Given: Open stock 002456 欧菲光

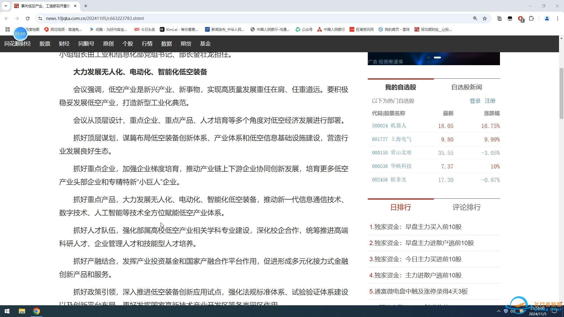Looking at the screenshot, I should (x=389, y=180).
